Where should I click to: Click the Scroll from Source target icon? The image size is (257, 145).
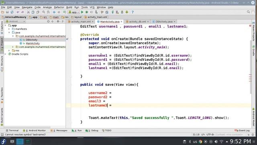click(x=48, y=21)
